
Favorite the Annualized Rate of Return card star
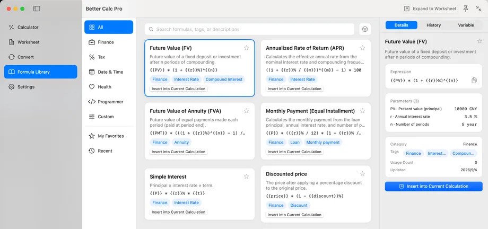[x=362, y=48]
